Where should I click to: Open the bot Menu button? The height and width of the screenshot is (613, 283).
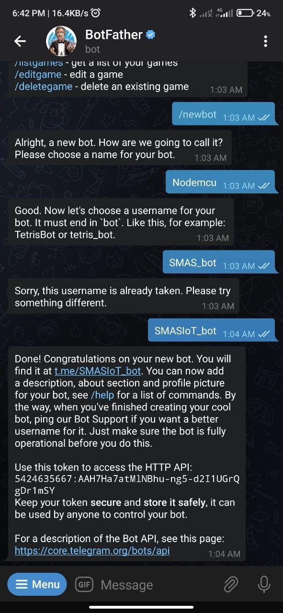[37, 584]
